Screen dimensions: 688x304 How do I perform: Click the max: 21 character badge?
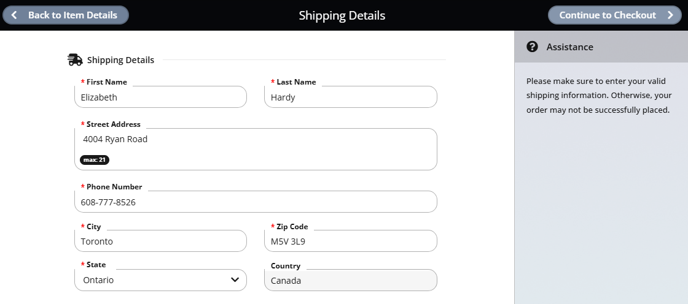pyautogui.click(x=95, y=160)
